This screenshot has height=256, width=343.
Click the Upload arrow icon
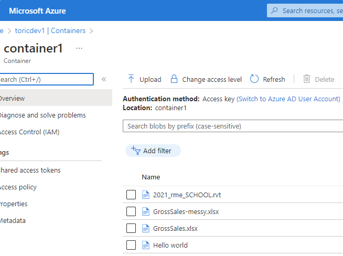click(131, 79)
